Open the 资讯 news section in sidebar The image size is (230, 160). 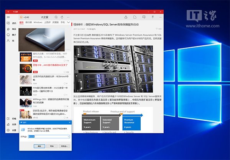pyautogui.click(x=11, y=23)
